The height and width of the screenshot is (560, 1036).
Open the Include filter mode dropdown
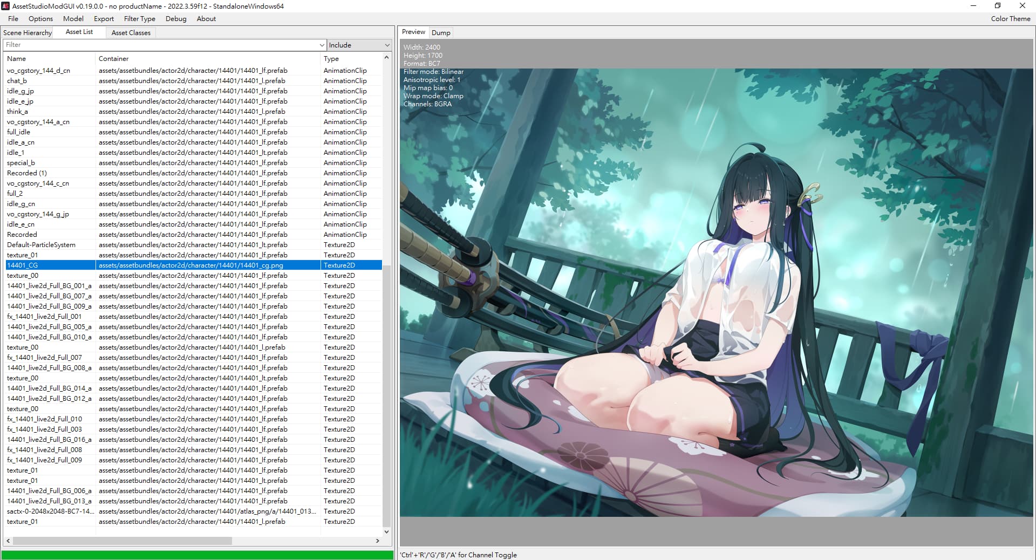tap(359, 45)
